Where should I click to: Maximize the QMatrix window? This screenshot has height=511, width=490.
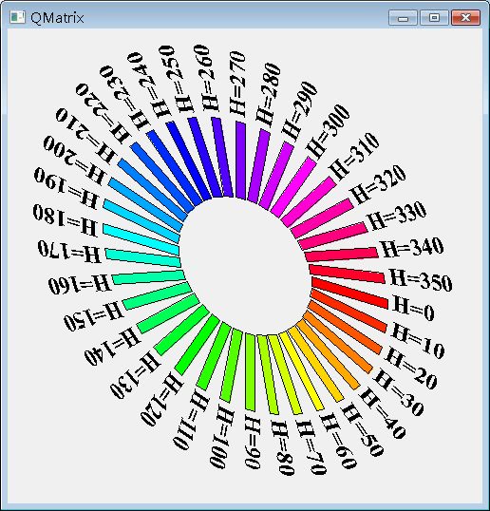(434, 18)
